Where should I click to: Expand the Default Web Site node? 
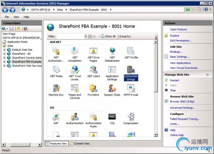4,50
